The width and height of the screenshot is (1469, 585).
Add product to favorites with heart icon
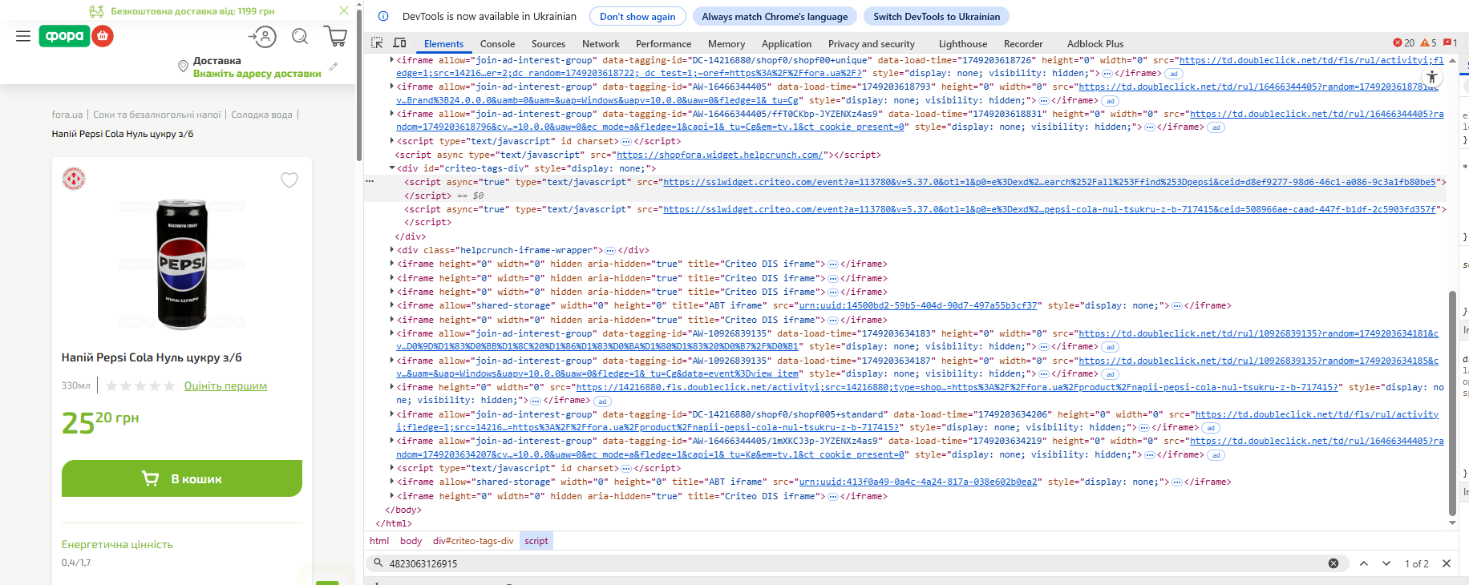[x=289, y=180]
